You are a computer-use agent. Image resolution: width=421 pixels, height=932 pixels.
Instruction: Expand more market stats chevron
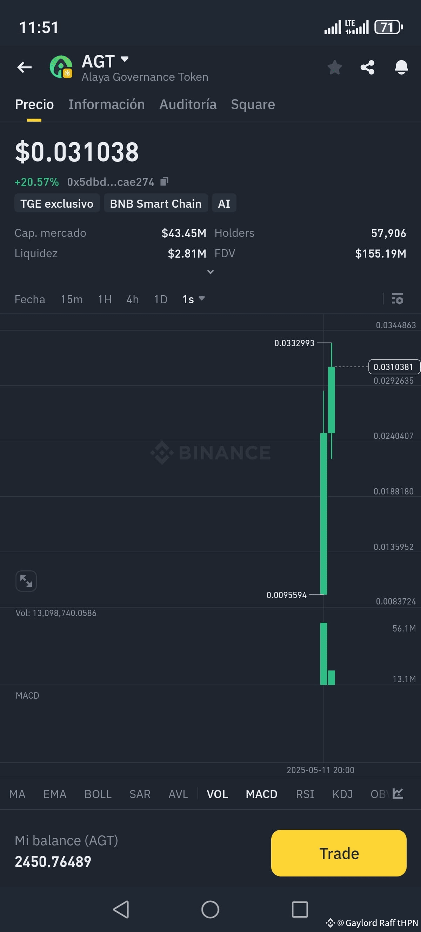click(210, 272)
